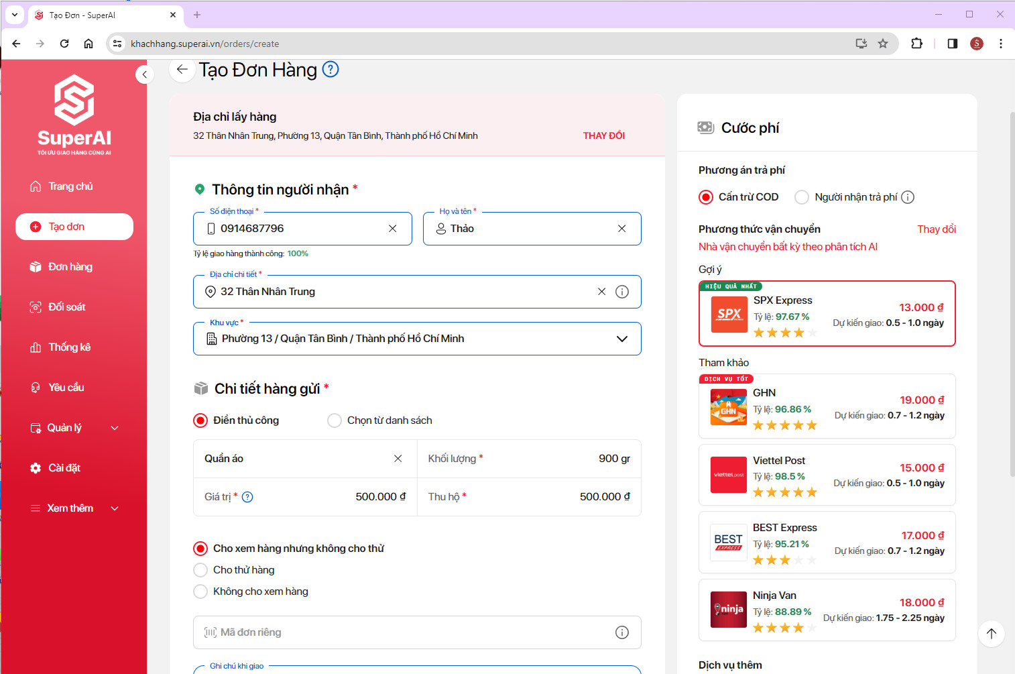Select Điền thủ công option
The height and width of the screenshot is (674, 1015).
(x=200, y=420)
